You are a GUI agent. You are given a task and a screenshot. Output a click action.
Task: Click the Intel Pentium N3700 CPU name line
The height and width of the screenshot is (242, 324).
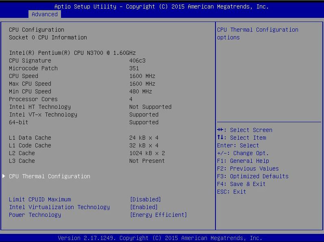pos(72,53)
